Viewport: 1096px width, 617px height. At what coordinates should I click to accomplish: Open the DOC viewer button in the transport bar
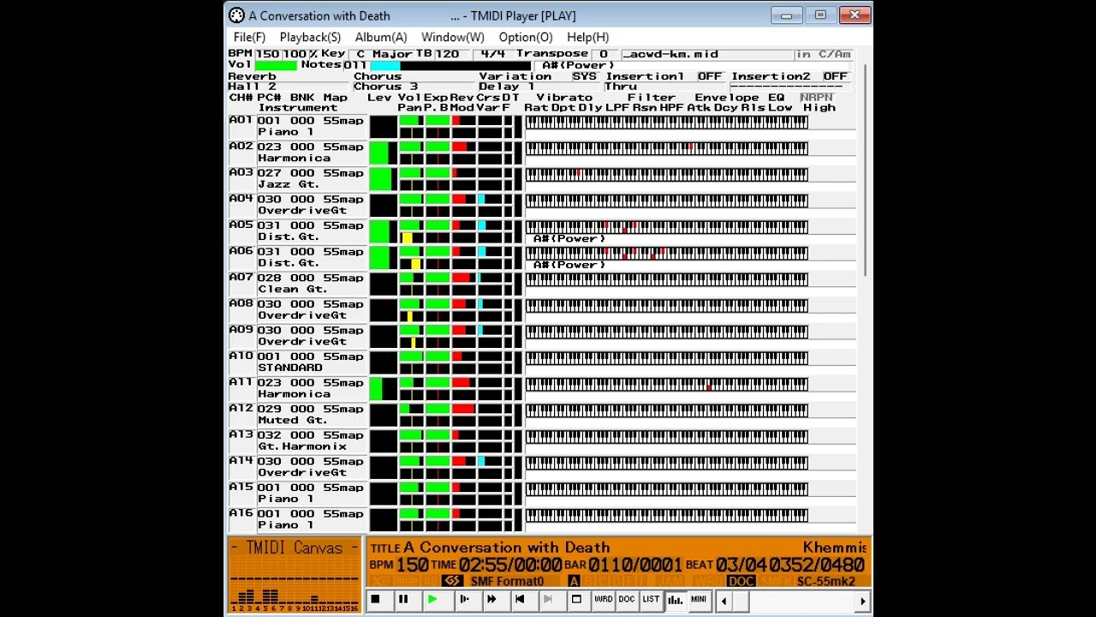[627, 600]
